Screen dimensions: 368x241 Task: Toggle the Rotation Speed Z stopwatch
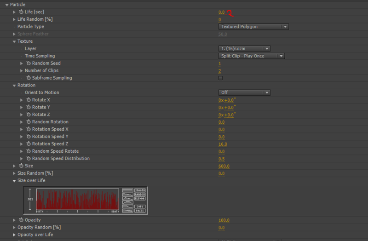[x=29, y=143]
